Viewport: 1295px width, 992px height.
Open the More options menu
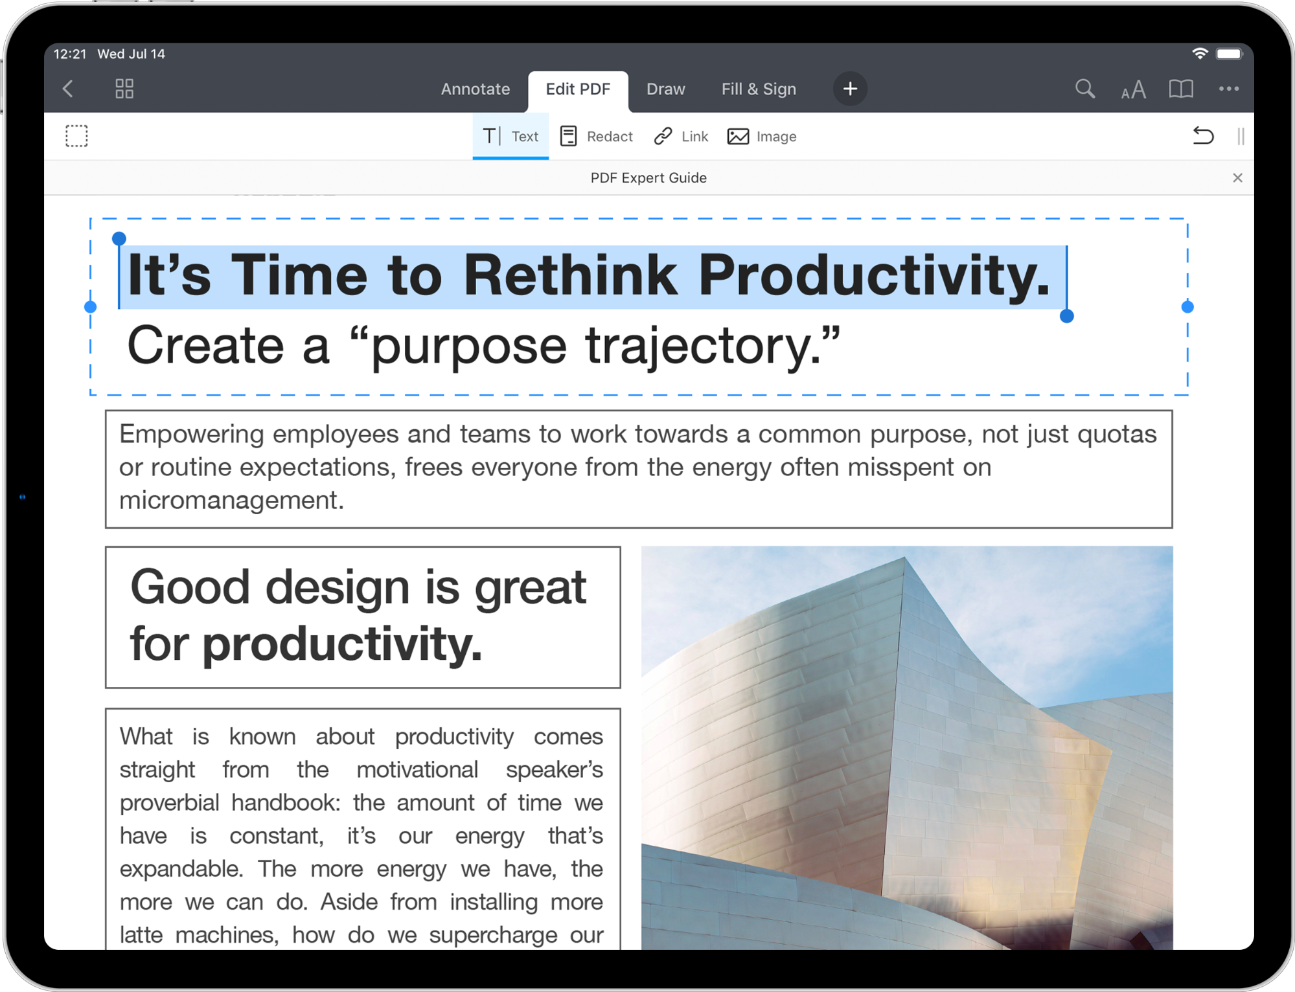(1230, 89)
